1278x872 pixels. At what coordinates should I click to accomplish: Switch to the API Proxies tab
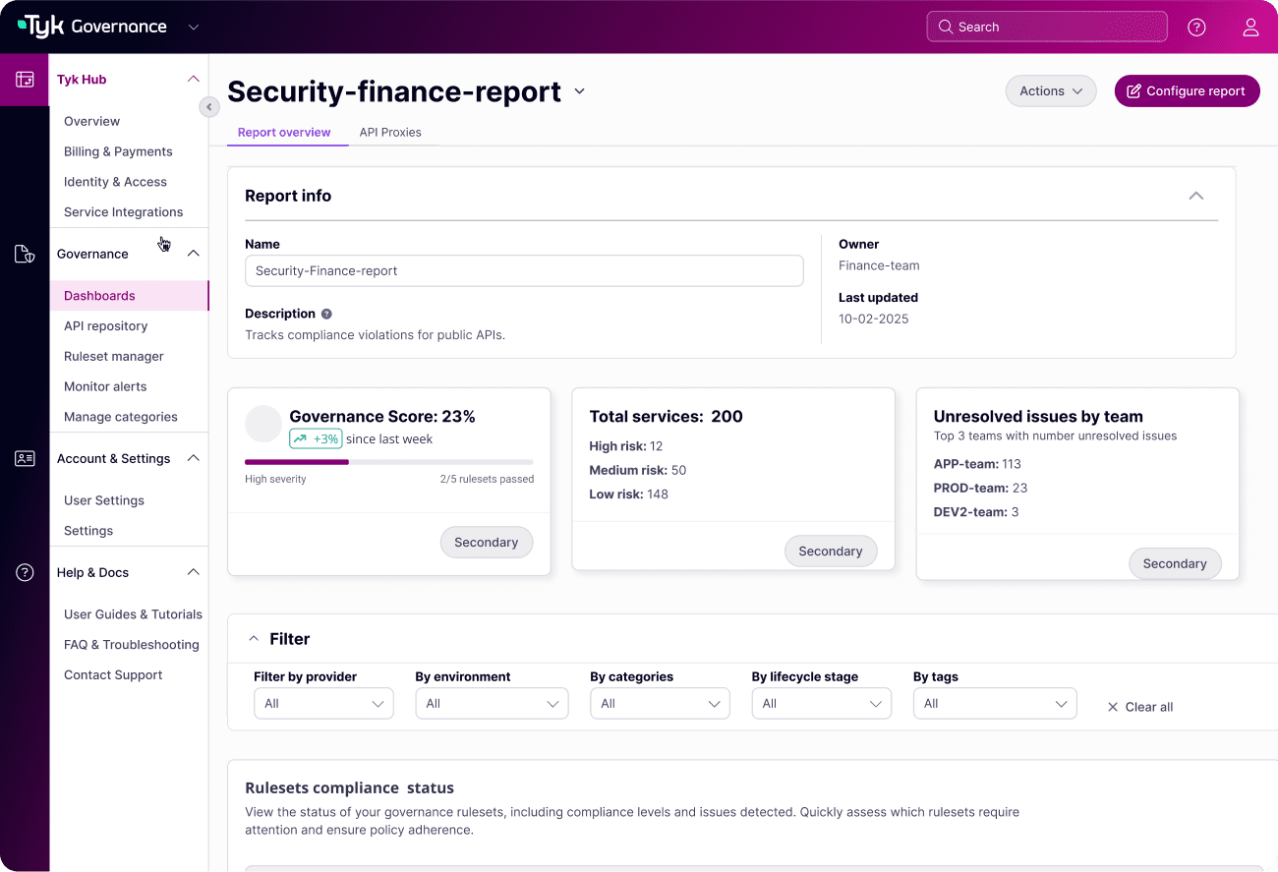coord(390,133)
